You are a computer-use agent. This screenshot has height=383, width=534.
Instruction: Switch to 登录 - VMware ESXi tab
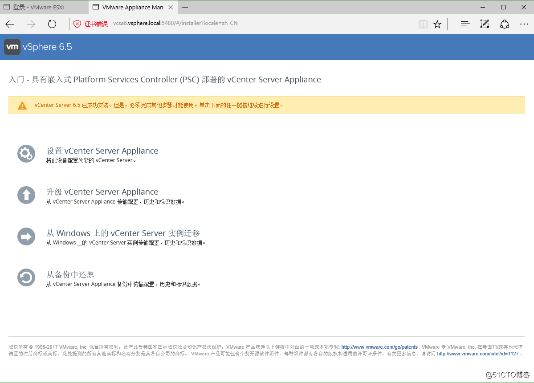(x=44, y=7)
